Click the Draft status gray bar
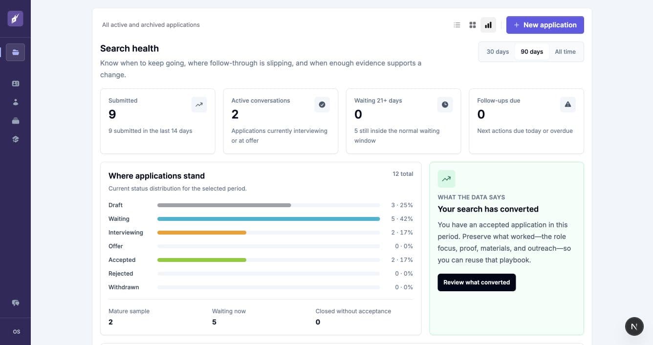653x345 pixels. (x=224, y=205)
